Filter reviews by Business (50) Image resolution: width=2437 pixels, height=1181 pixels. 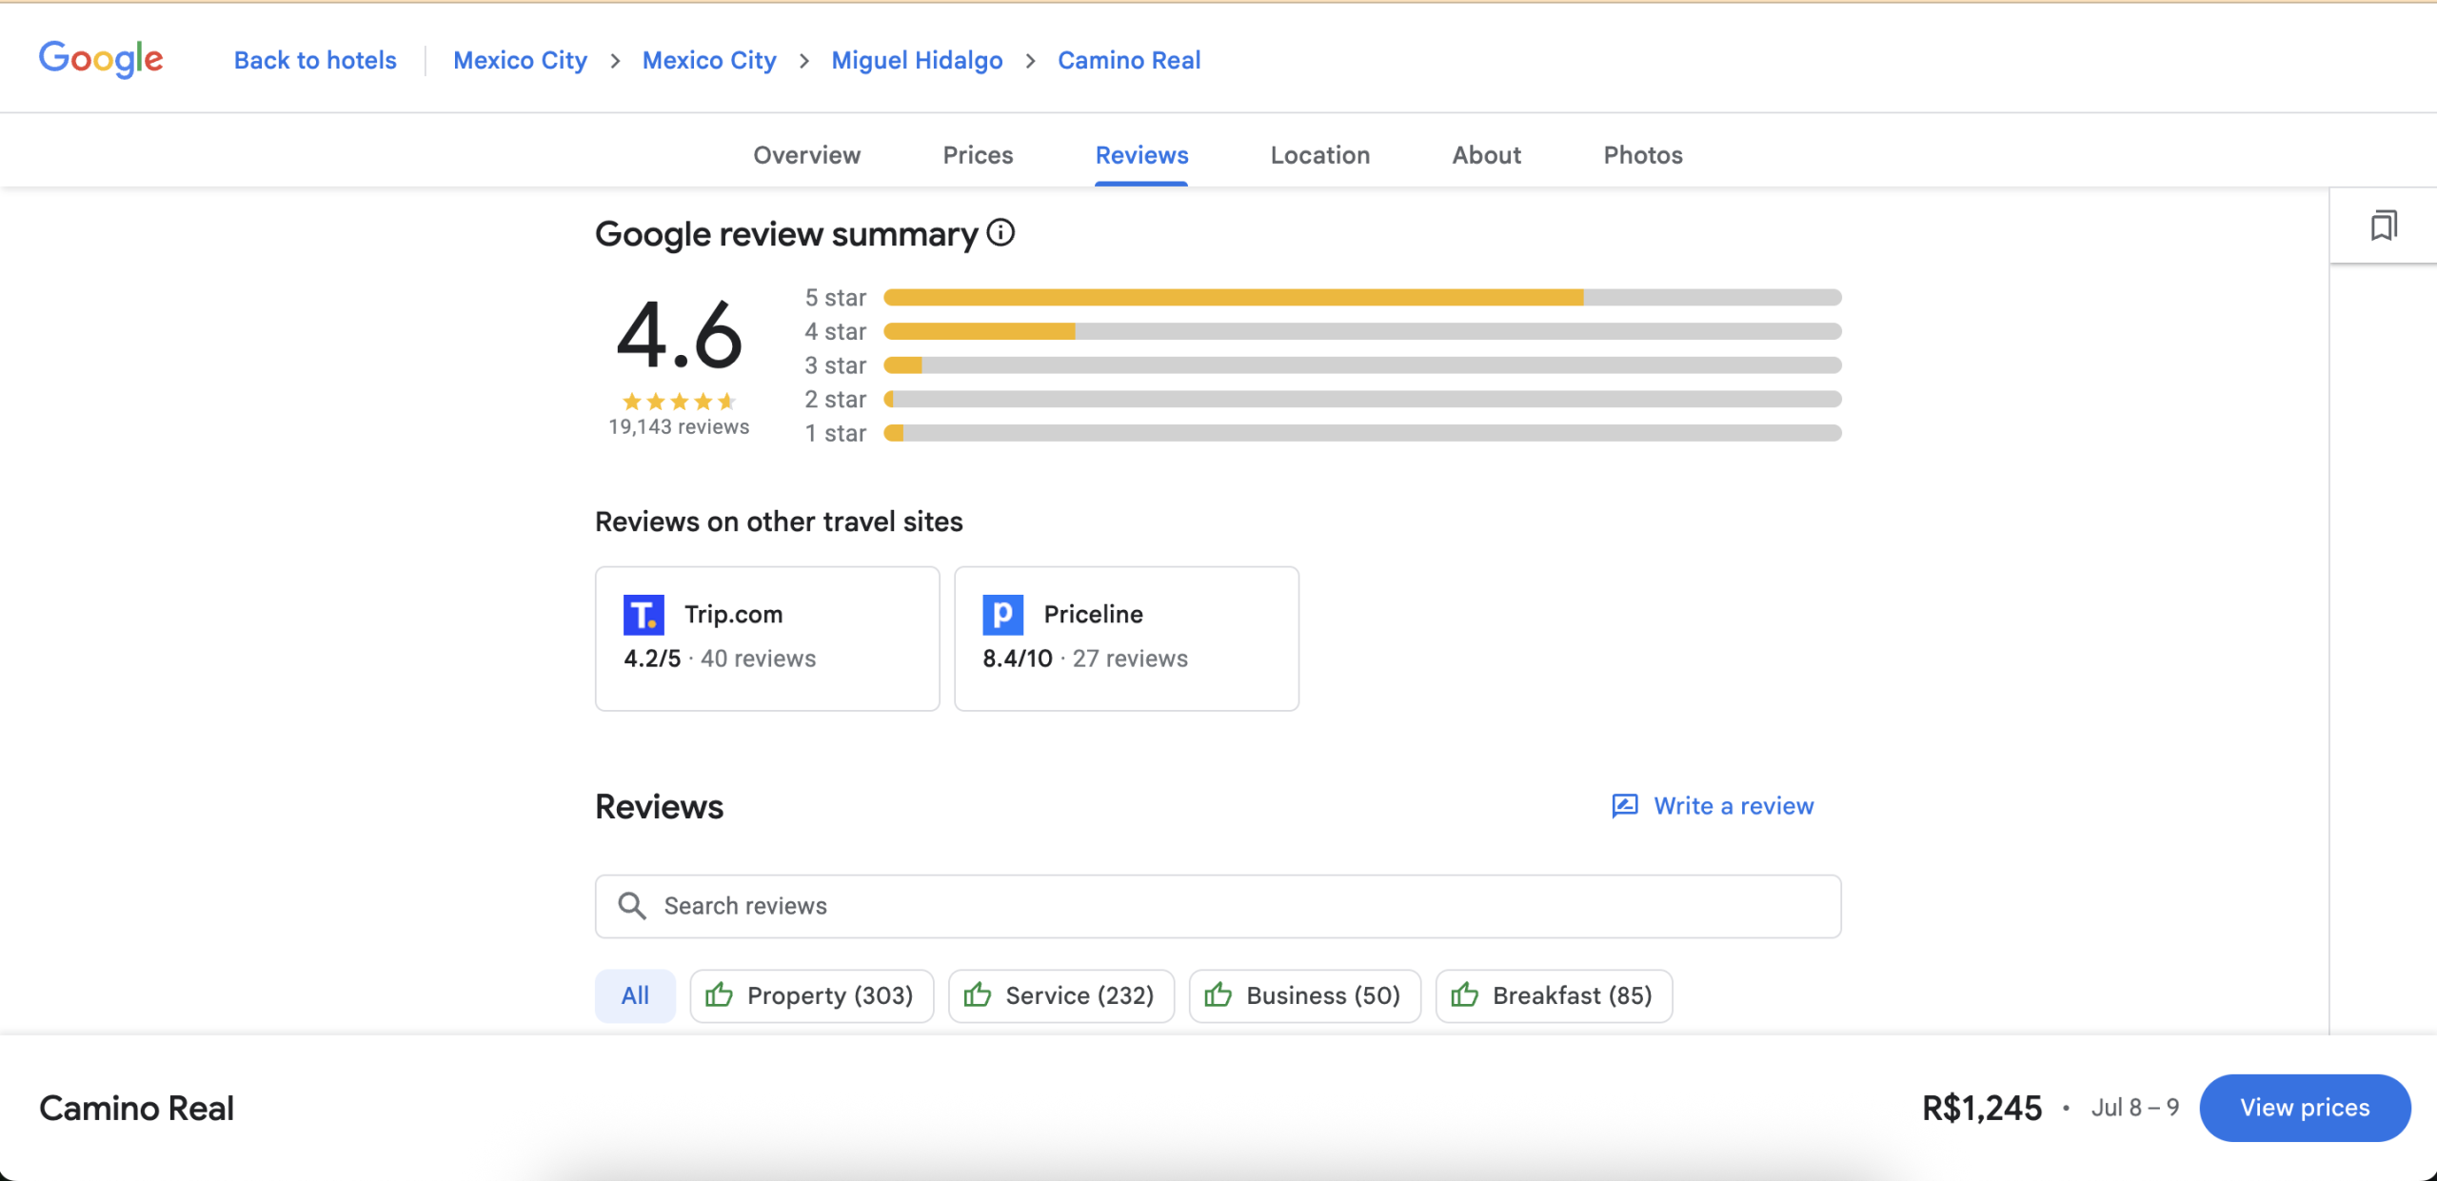point(1304,995)
